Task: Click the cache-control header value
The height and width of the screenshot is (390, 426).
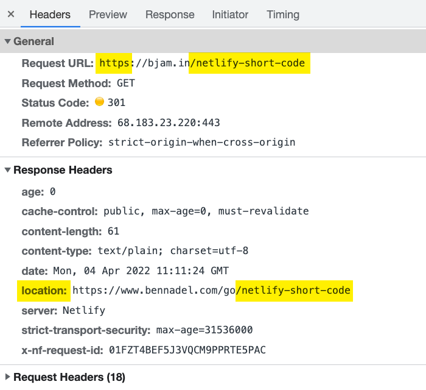Action: (x=206, y=211)
